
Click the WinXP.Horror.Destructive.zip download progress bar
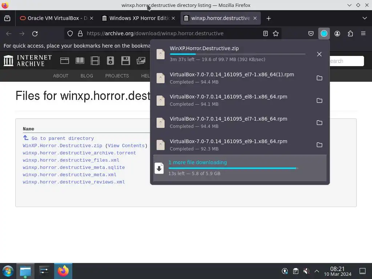pyautogui.click(x=238, y=54)
